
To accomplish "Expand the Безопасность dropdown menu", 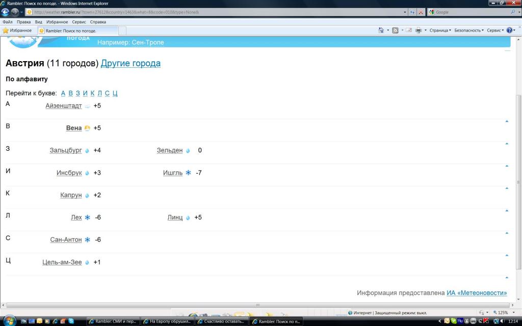I will [469, 31].
